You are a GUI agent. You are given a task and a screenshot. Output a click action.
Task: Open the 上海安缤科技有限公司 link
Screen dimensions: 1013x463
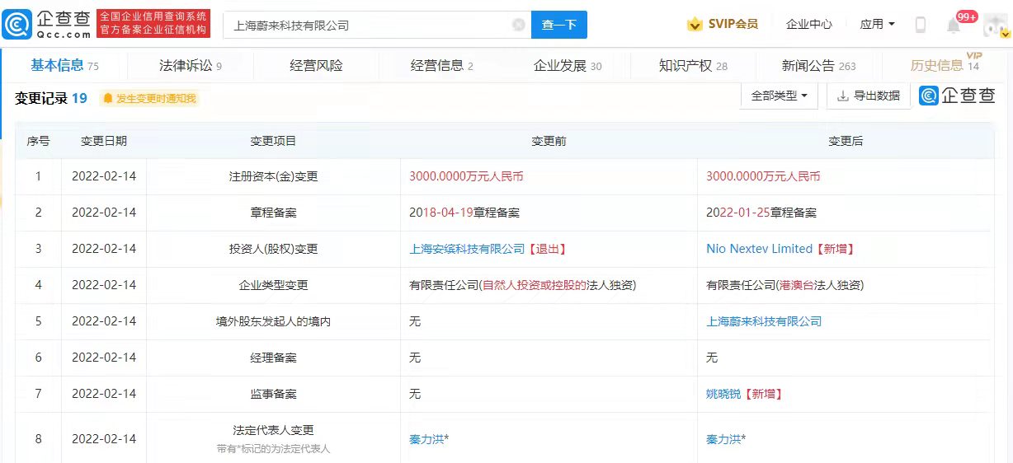coord(467,249)
